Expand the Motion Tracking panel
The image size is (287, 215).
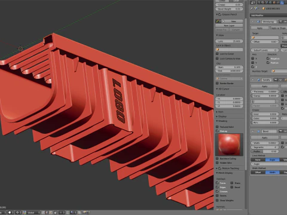point(217,168)
